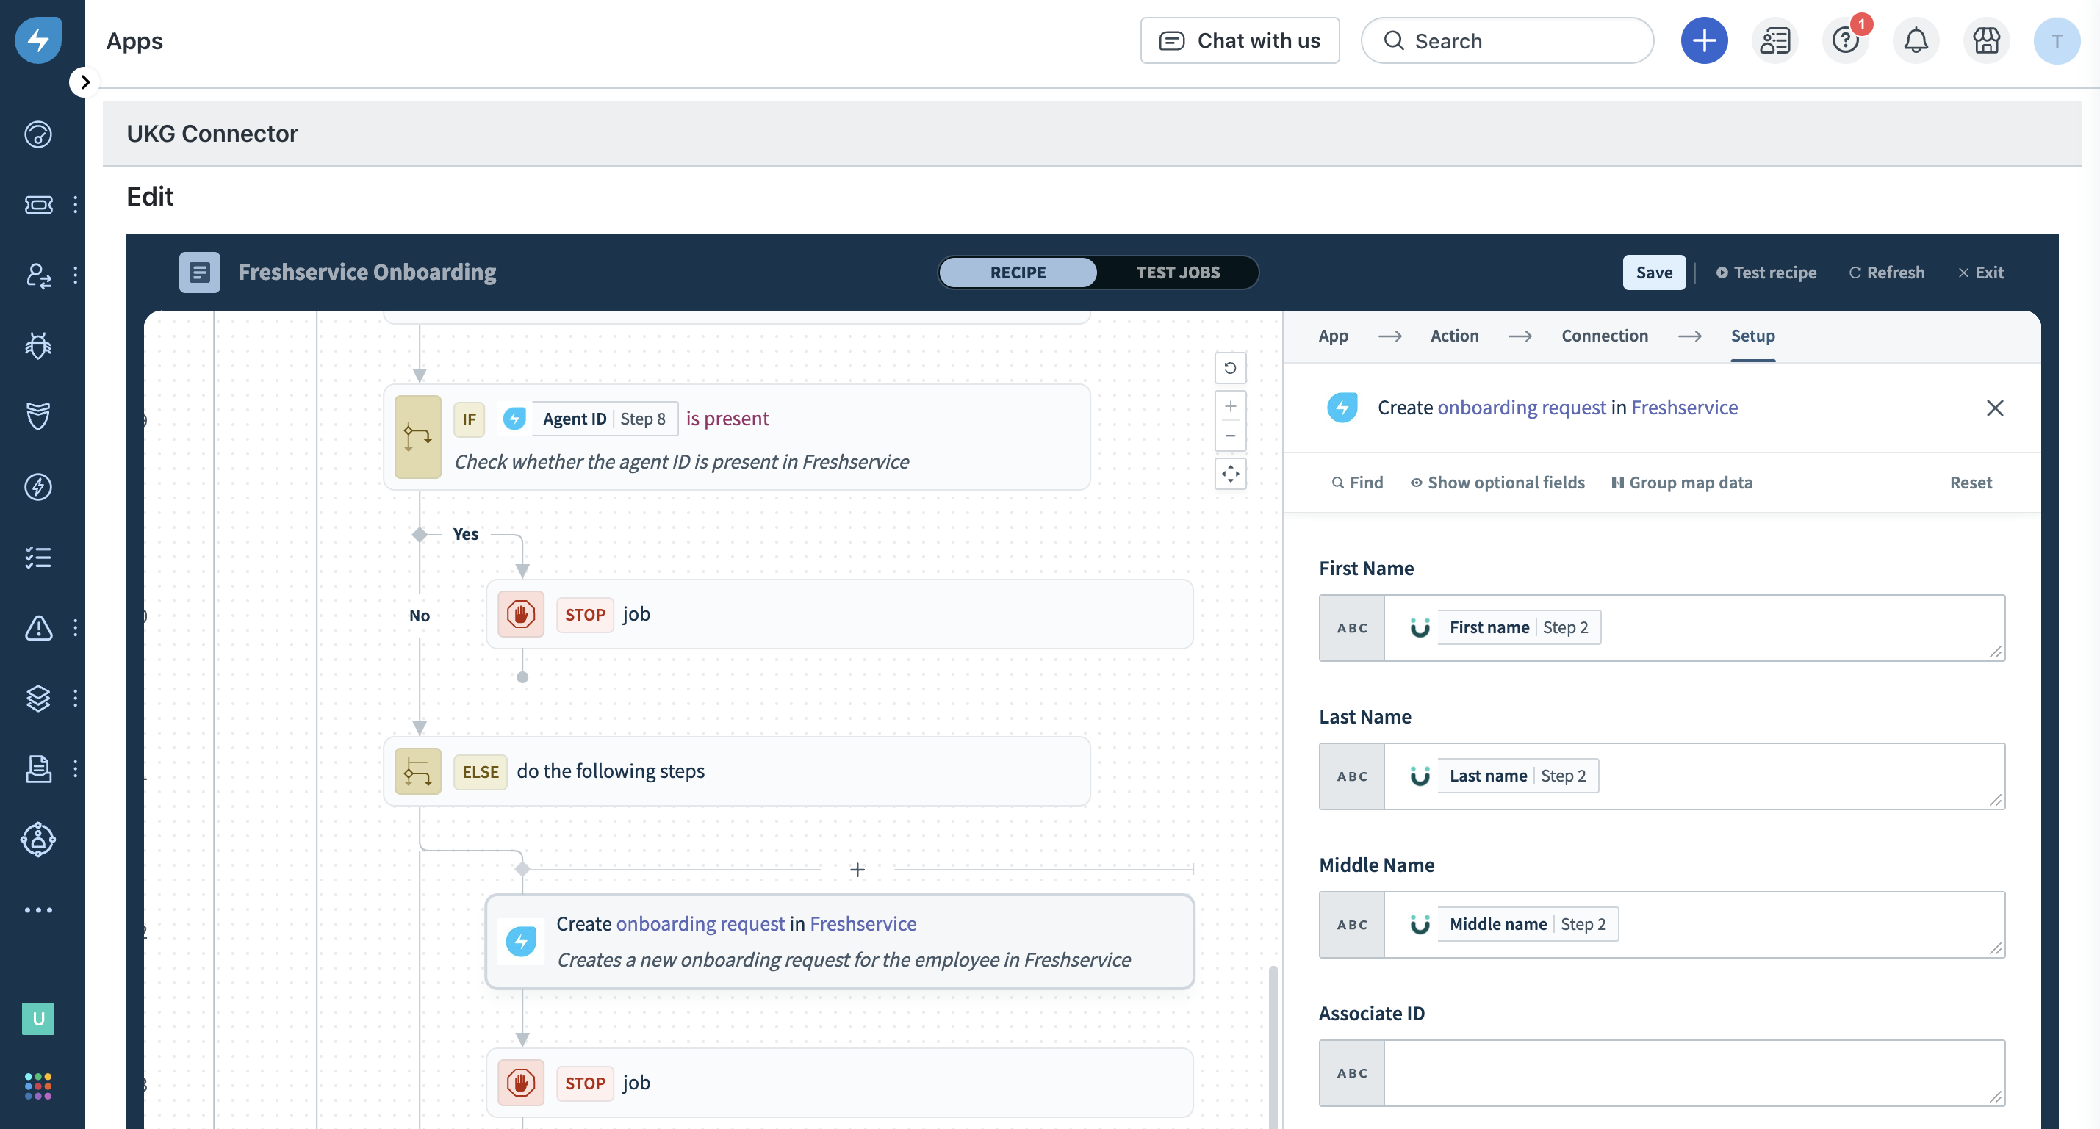Click the blue plus create button

[1704, 40]
